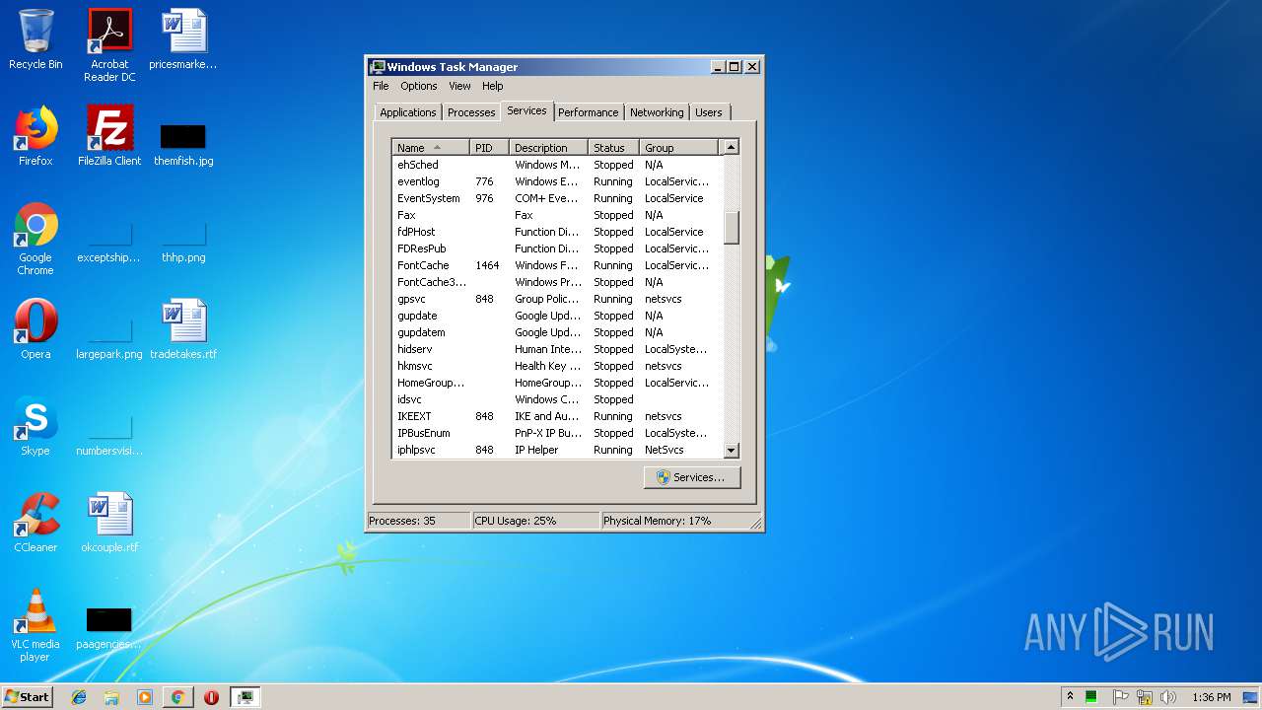This screenshot has height=710, width=1262.
Task: Launch CCleaner desktop shortcut
Action: tap(35, 523)
